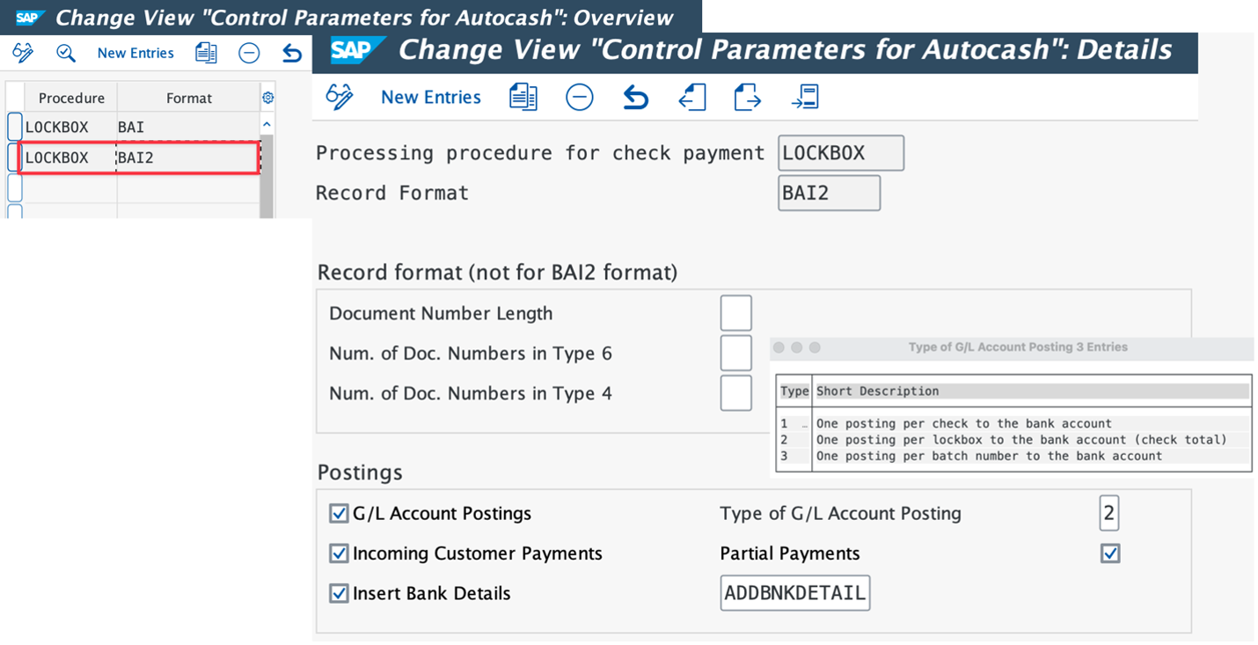Click the Back arrow icon in Details toolbar
The height and width of the screenshot is (645, 1258).
(692, 98)
